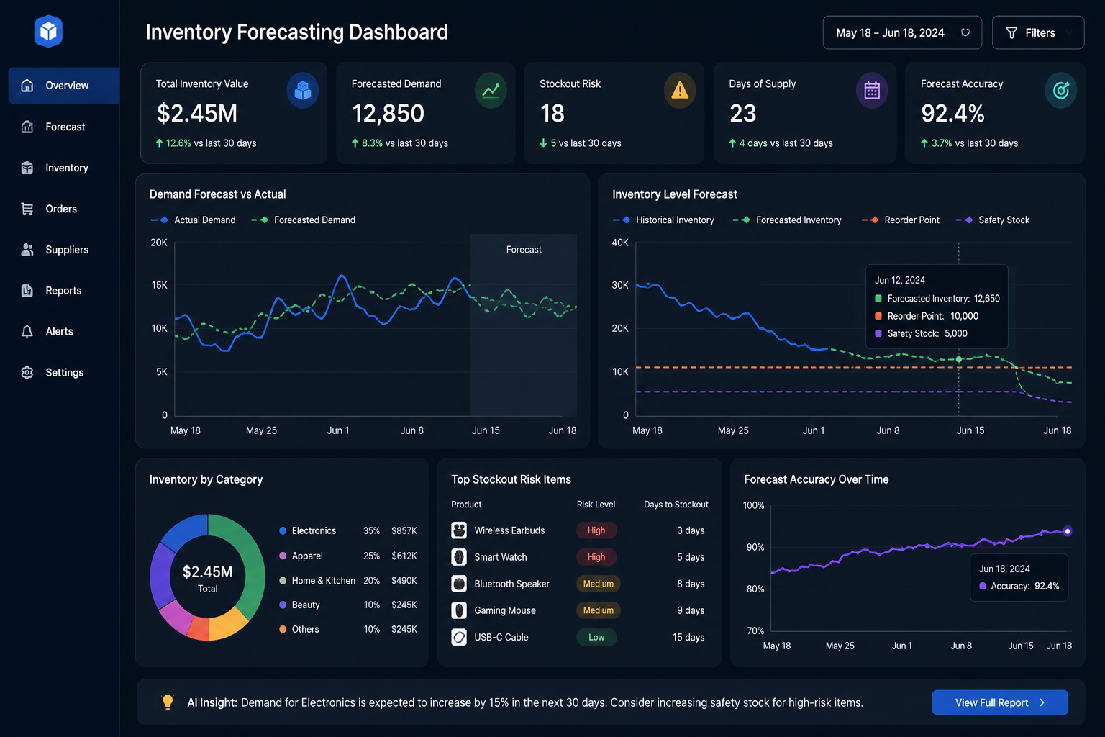
Task: Click the $857K Electronics value
Action: point(404,531)
